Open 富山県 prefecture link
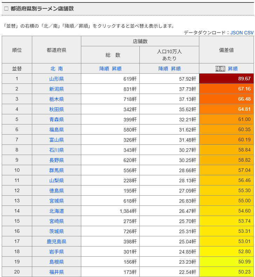255x277 pixels. tap(56, 140)
